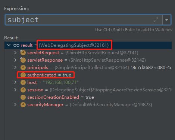Image resolution: width=175 pixels, height=140 pixels.
Task: Select the securityManager DefaultWebSecurityManager row
Action: tap(88, 105)
